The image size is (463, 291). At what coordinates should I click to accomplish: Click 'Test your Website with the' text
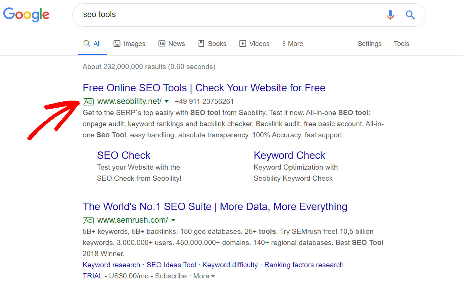click(x=138, y=167)
